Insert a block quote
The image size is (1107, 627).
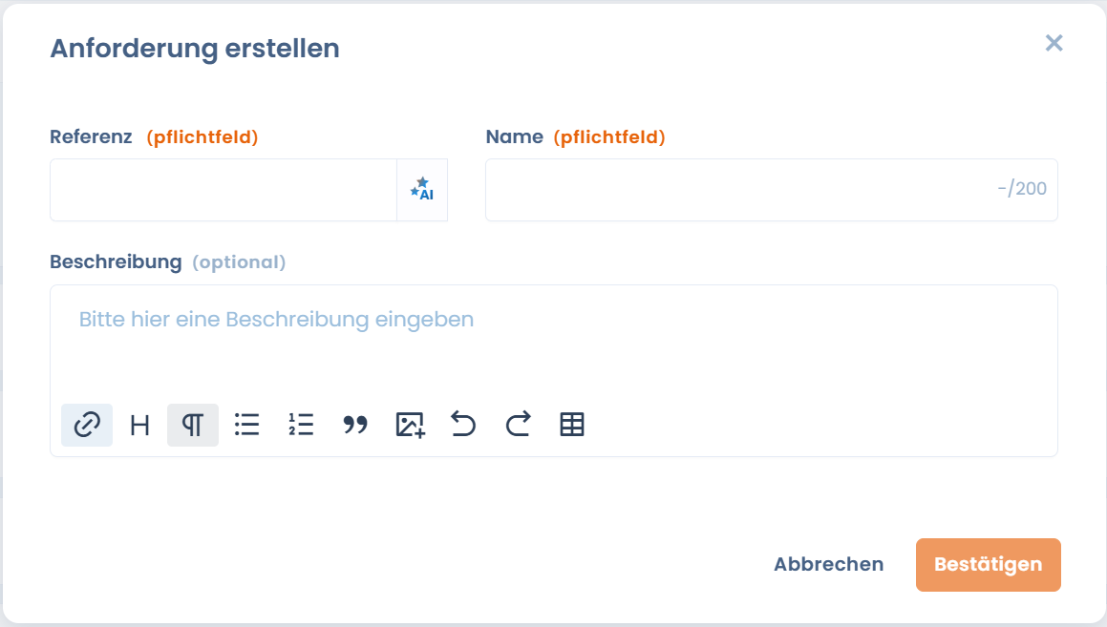pyautogui.click(x=355, y=425)
